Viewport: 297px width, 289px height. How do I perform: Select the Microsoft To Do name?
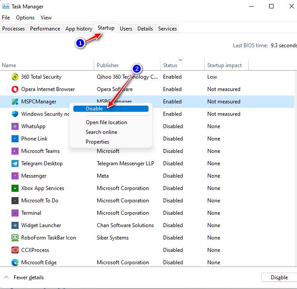pos(40,201)
